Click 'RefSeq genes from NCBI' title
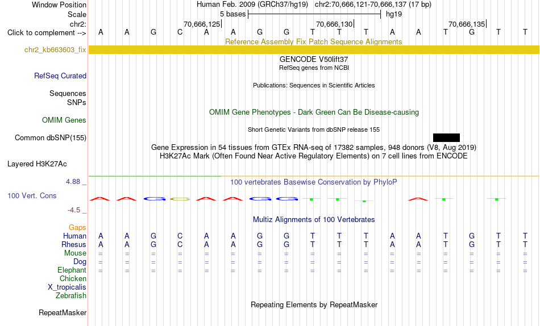Viewport: 540px width, 326px height. (x=314, y=68)
